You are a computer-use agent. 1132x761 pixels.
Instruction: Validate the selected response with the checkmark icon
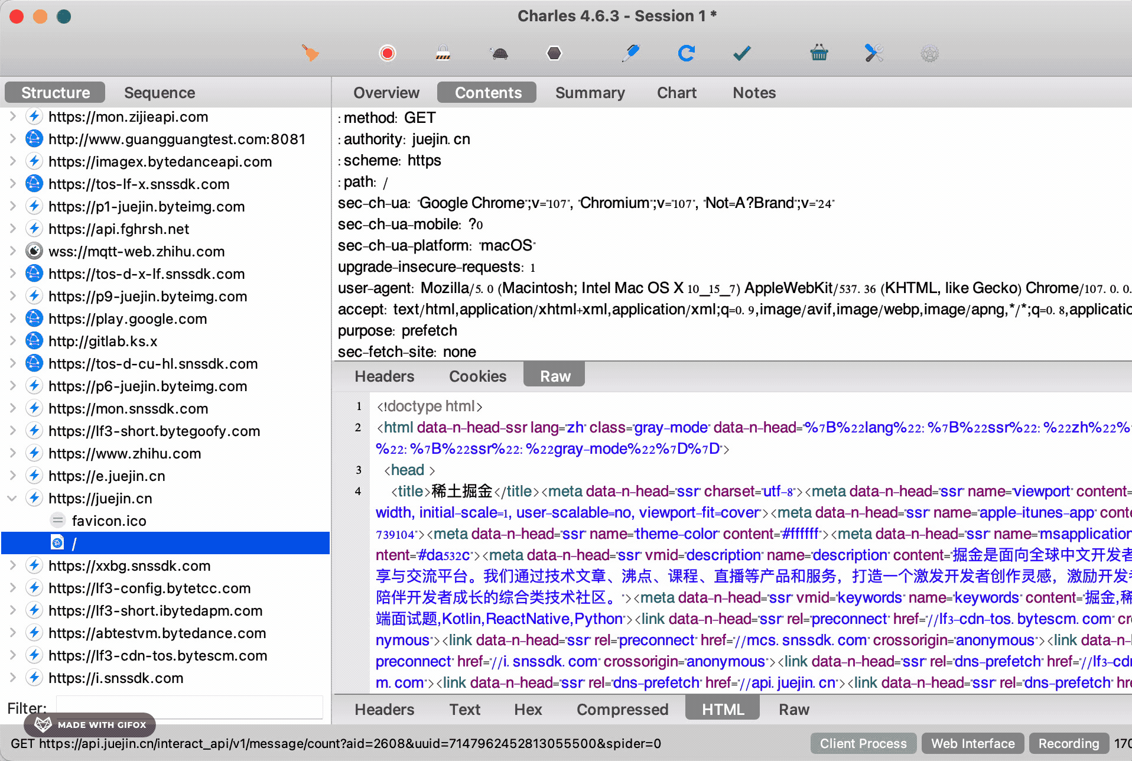[742, 53]
